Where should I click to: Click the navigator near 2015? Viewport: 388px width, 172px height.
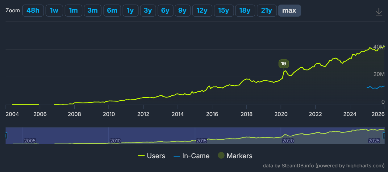tap(202, 141)
